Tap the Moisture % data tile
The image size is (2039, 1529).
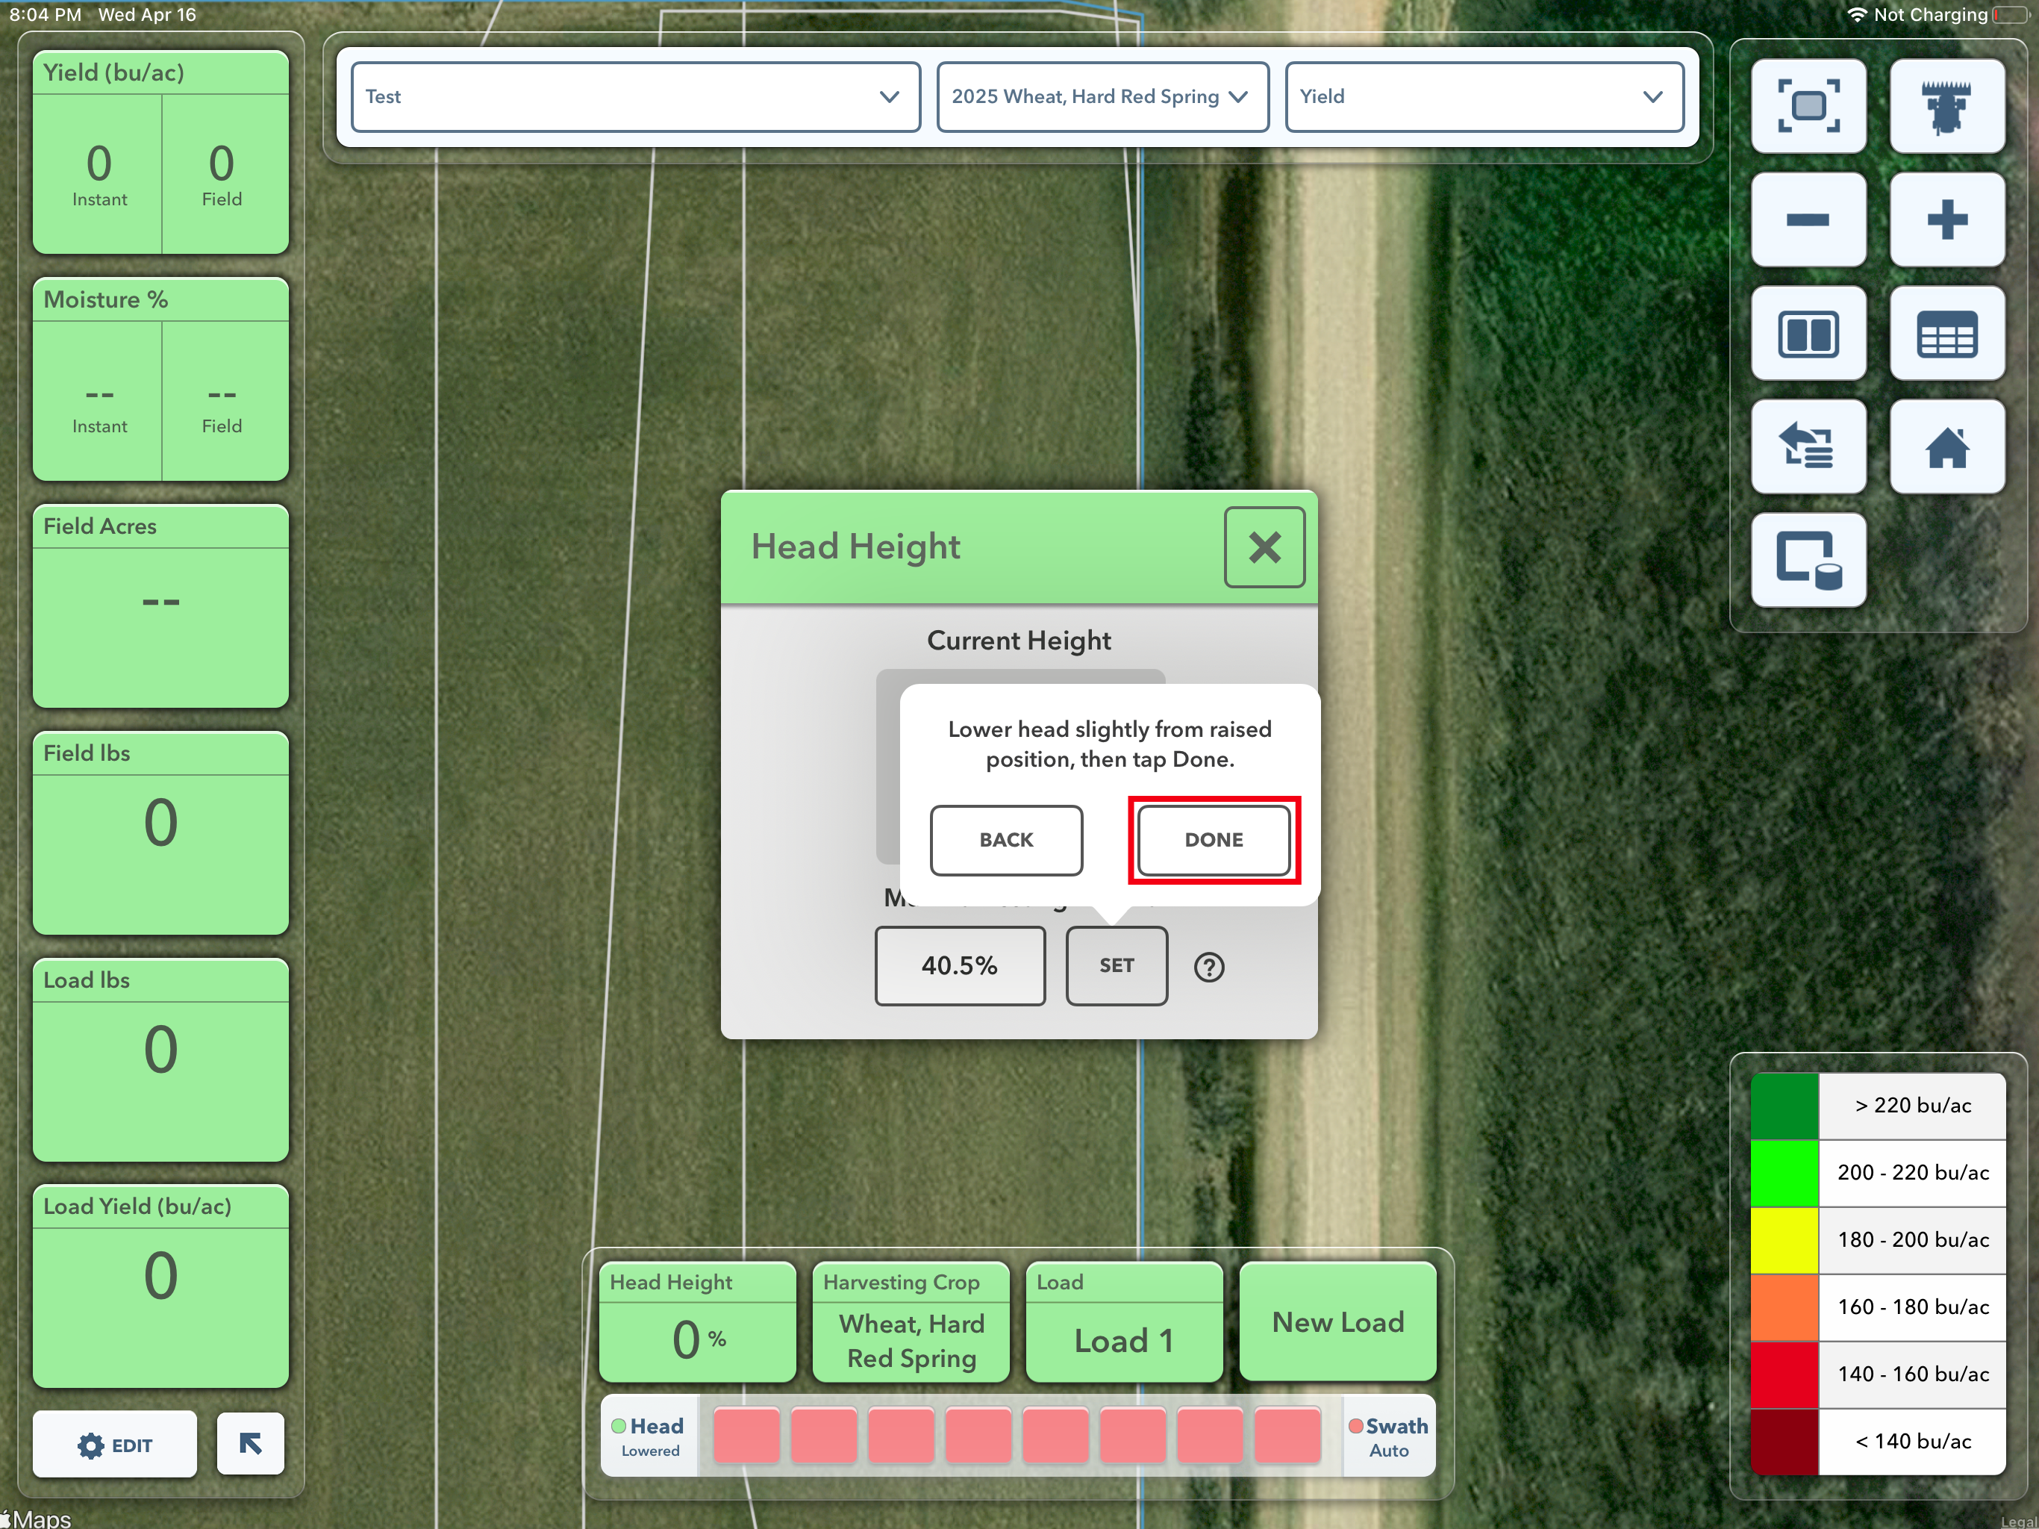coord(160,379)
